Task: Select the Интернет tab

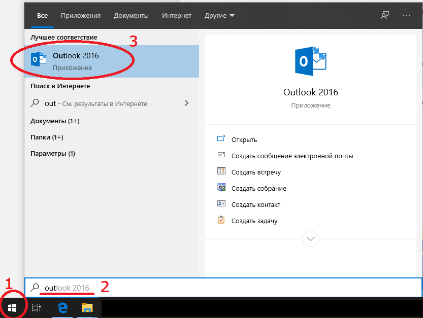Action: tap(176, 16)
